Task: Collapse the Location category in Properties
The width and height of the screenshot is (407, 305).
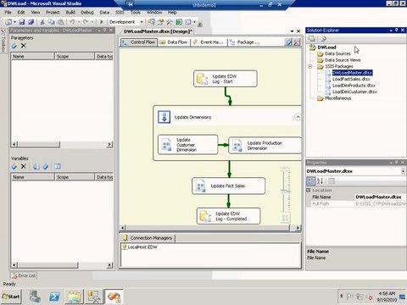Action: [309, 191]
